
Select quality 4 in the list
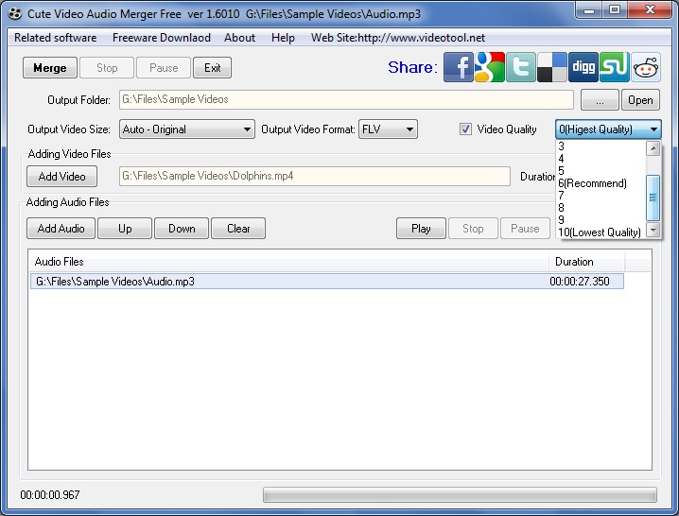[601, 159]
